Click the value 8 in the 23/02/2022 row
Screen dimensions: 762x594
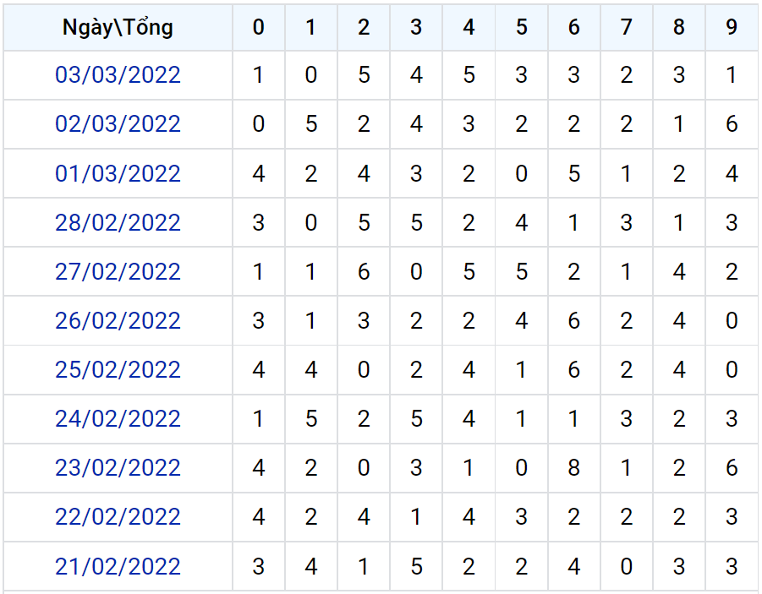pos(573,467)
